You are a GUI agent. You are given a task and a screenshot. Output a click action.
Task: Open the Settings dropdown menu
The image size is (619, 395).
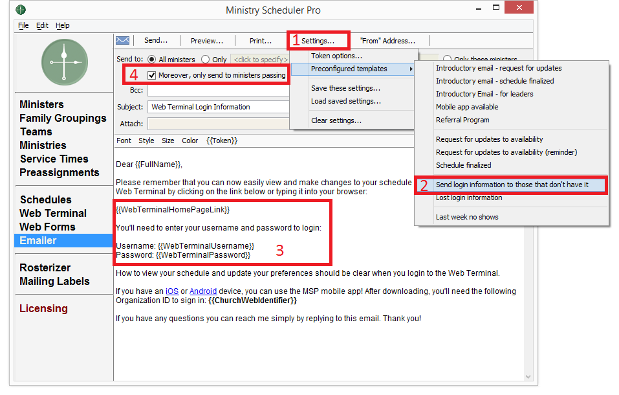coord(318,41)
